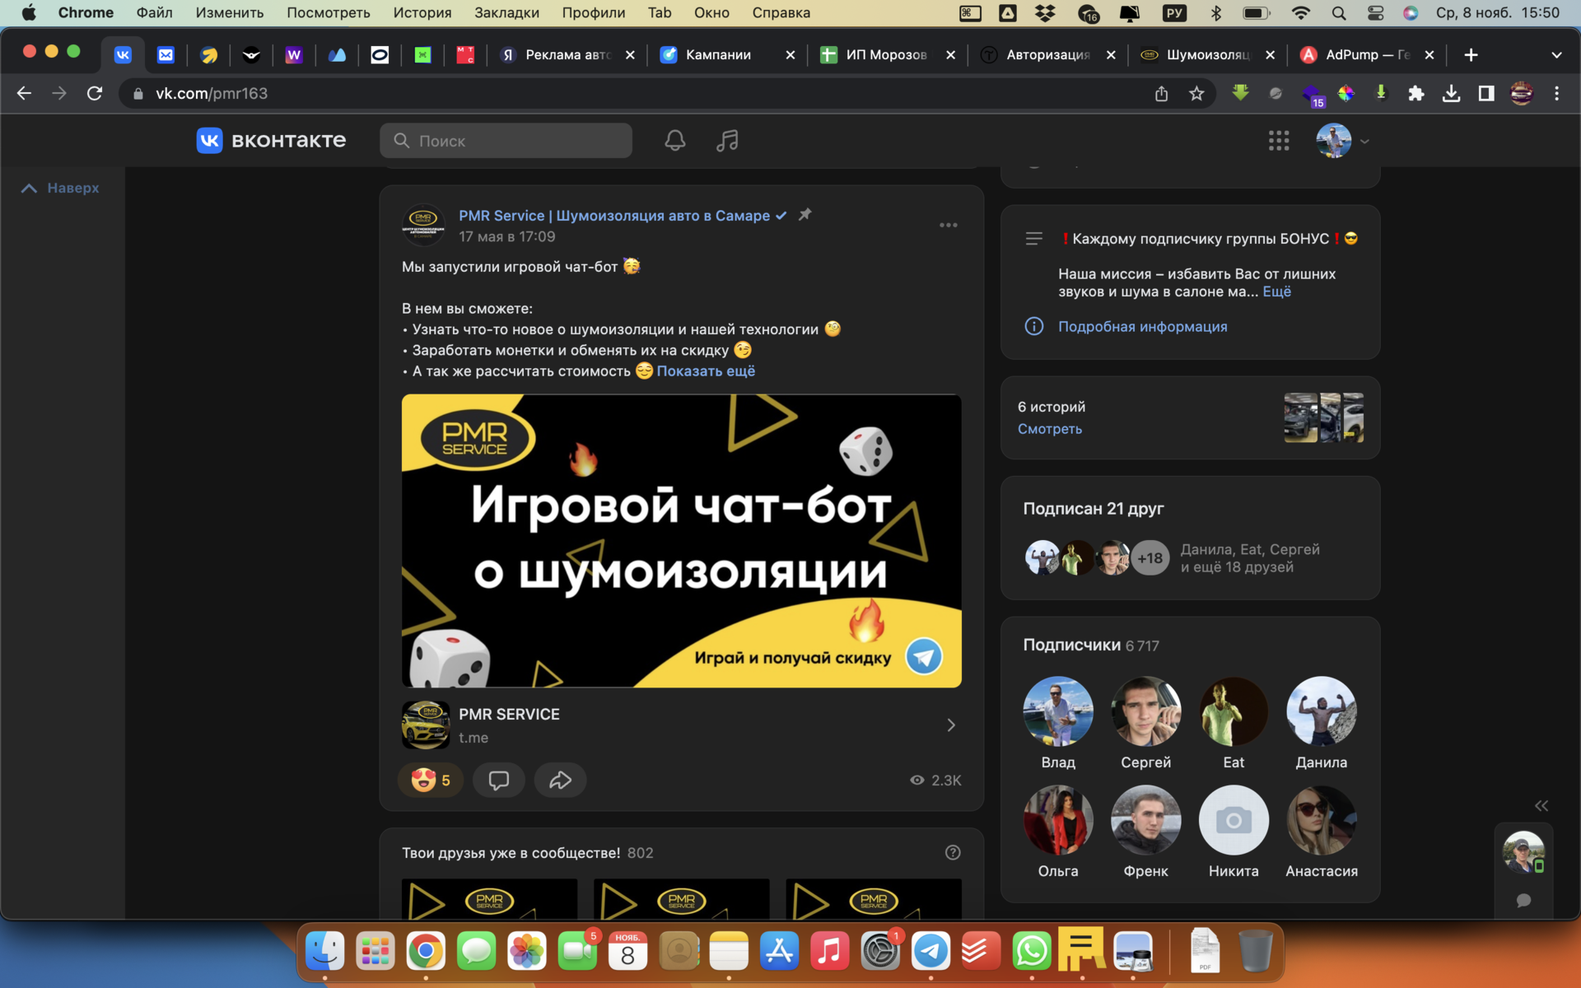The width and height of the screenshot is (1581, 988).
Task: Click Chrome address bar vk.com/pmr163
Action: point(212,94)
